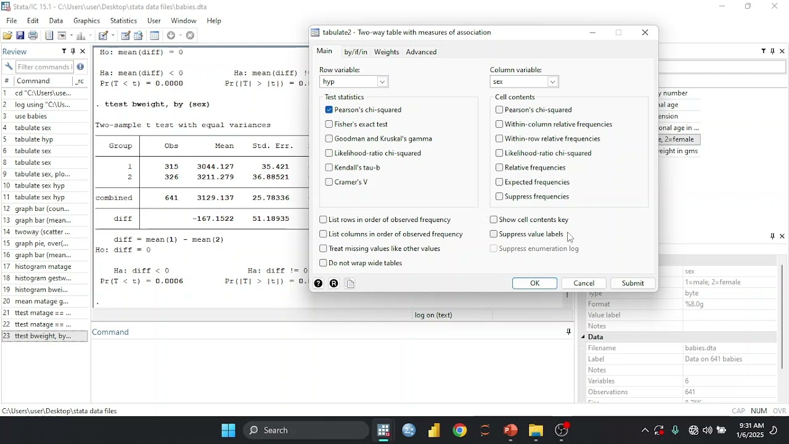Click Cancel in the tabulate2 dialog
Viewport: 789px width, 444px height.
click(584, 284)
